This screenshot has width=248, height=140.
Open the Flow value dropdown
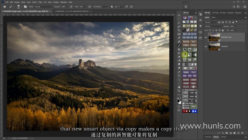86,7
